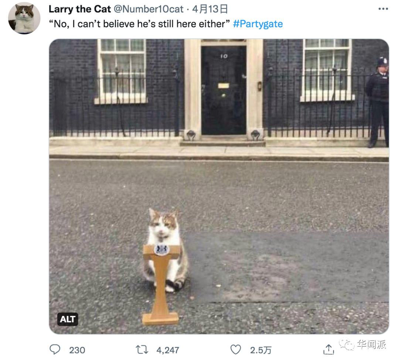Like the tweet with the heart icon

pos(236,349)
